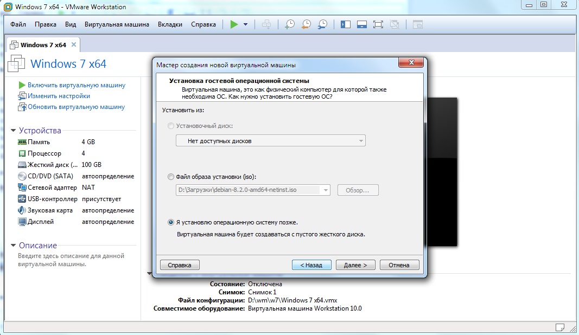The height and width of the screenshot is (335, 579).
Task: Click the NAT network adapter value
Action: pyautogui.click(x=88, y=188)
